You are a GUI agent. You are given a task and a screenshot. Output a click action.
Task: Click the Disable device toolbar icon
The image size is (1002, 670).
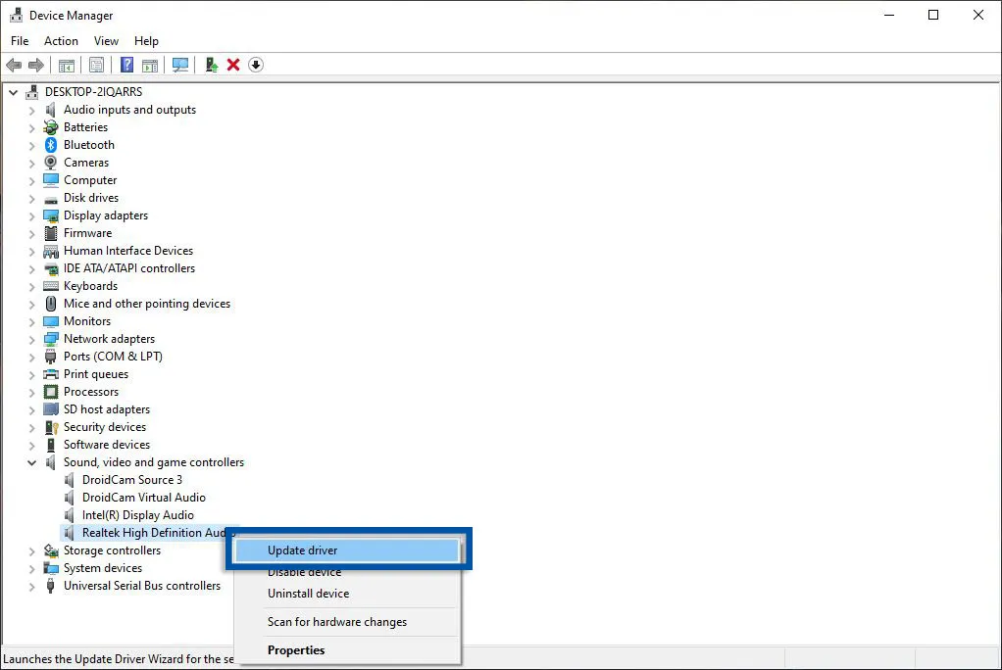click(256, 65)
